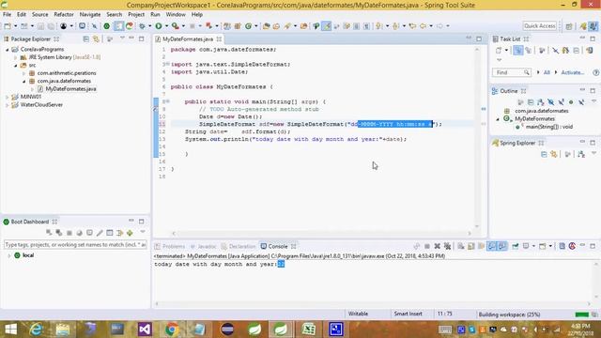The width and height of the screenshot is (601, 338).
Task: Click the Find field in Task List
Action: click(x=511, y=72)
